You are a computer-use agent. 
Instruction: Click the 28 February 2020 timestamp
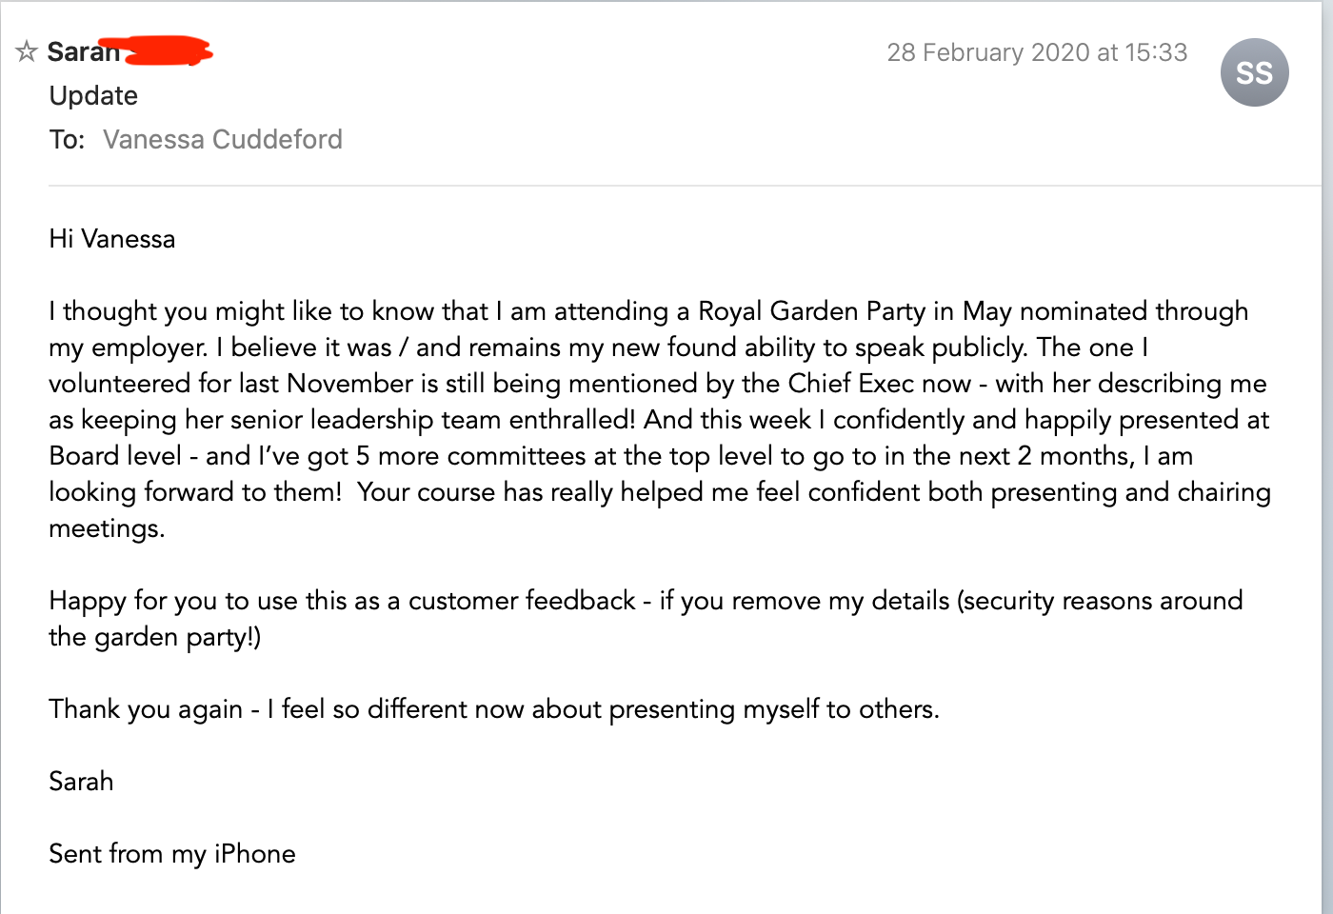pyautogui.click(x=1036, y=52)
